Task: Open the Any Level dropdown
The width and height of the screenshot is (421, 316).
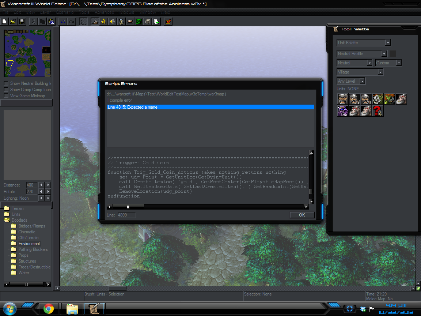Action: [x=351, y=81]
